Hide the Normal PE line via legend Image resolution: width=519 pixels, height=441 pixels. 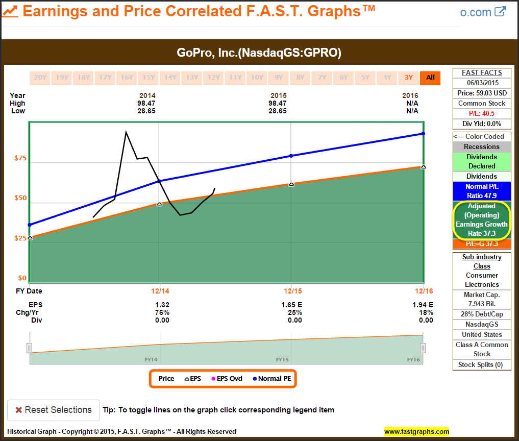click(271, 379)
